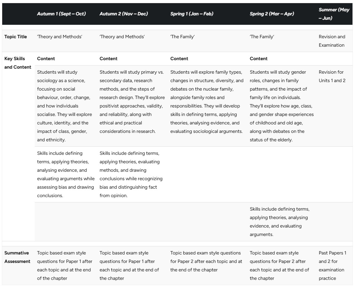Image resolution: width=355 pixels, height=288 pixels.
Task: Select 'The Family' cell under Spring 2
Action: [262, 37]
